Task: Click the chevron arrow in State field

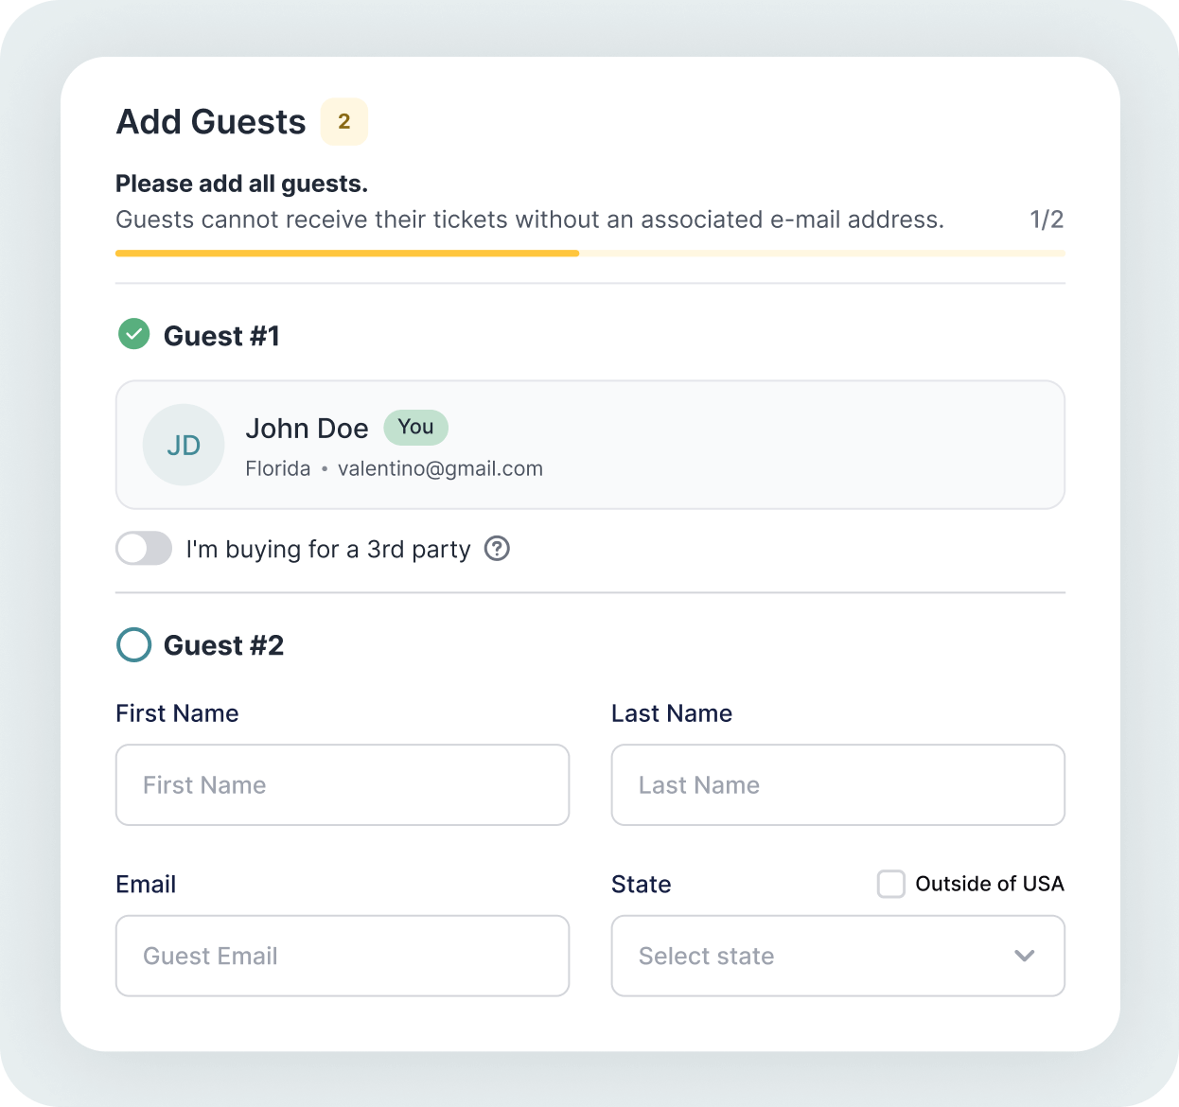Action: tap(1024, 956)
